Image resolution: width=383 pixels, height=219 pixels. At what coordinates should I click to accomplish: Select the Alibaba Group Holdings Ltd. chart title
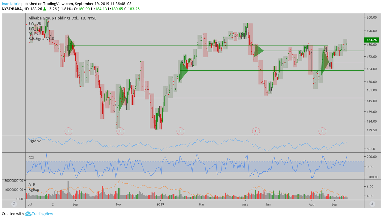[62, 18]
